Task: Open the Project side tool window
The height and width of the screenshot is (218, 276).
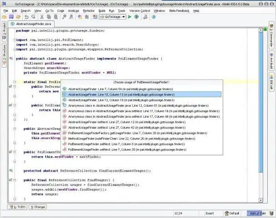Action: click(x=4, y=31)
